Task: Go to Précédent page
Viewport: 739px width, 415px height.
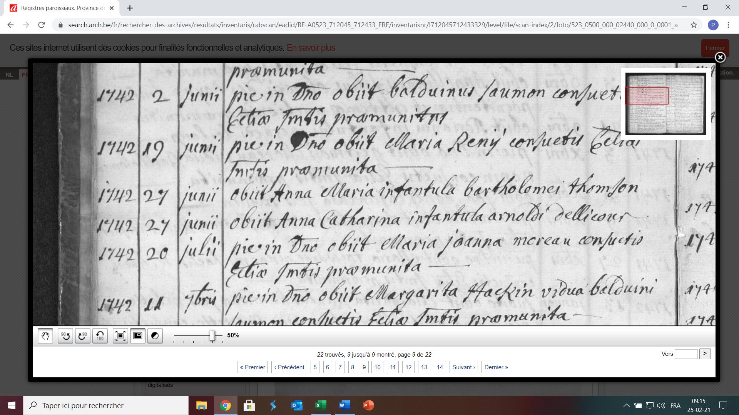Action: click(x=289, y=367)
